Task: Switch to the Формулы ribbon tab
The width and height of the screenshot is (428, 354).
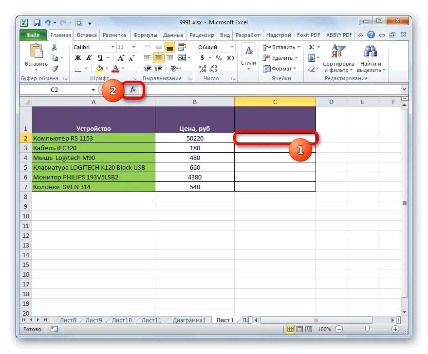Action: [145, 35]
